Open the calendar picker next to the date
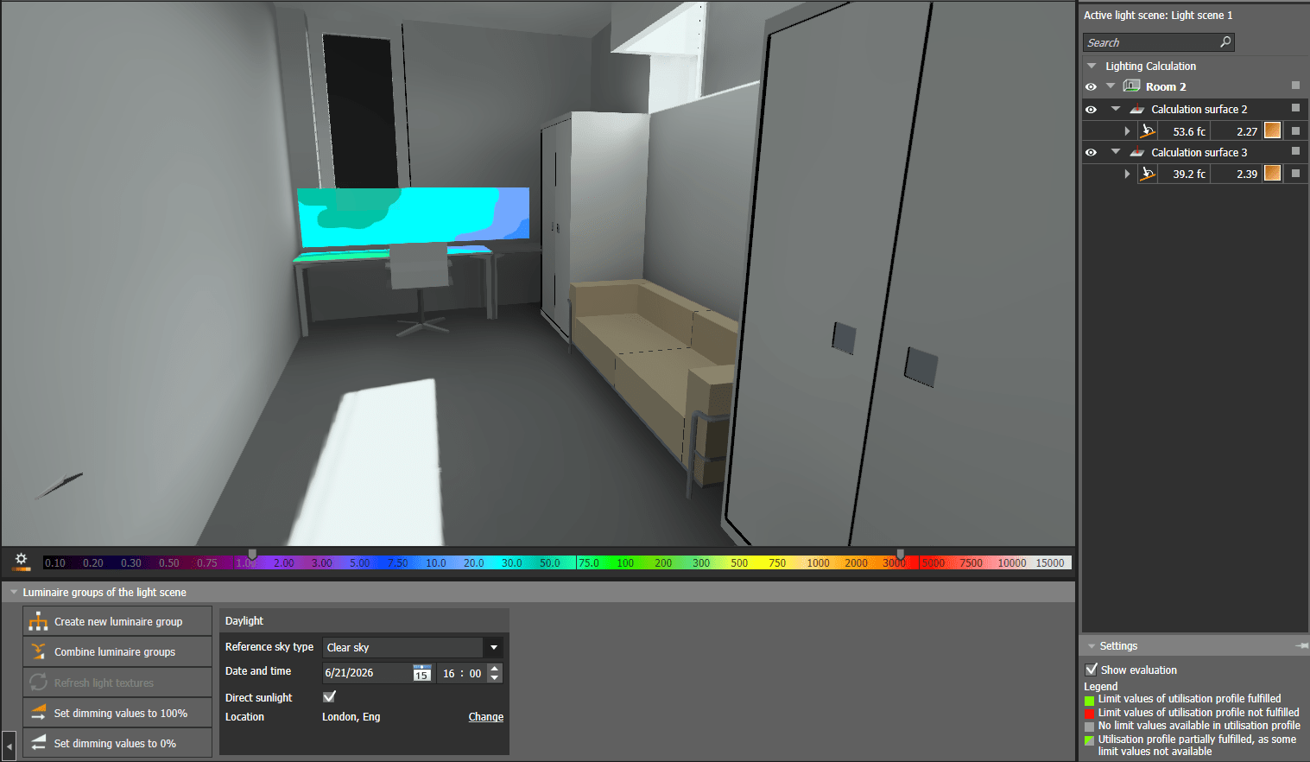Image resolution: width=1310 pixels, height=762 pixels. click(421, 673)
